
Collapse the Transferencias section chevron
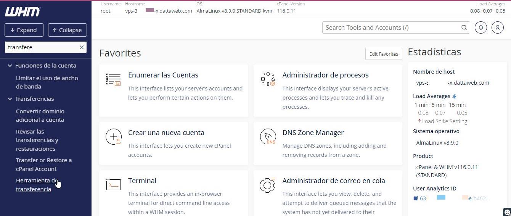click(x=10, y=99)
